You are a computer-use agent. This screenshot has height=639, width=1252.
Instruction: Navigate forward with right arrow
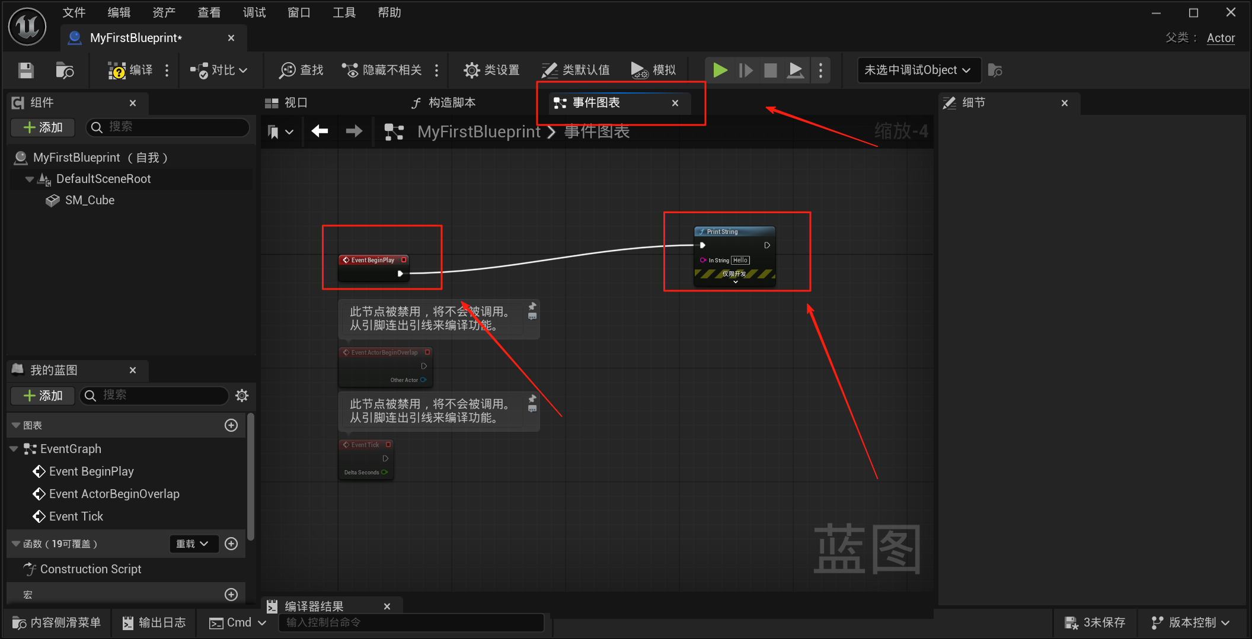coord(354,131)
